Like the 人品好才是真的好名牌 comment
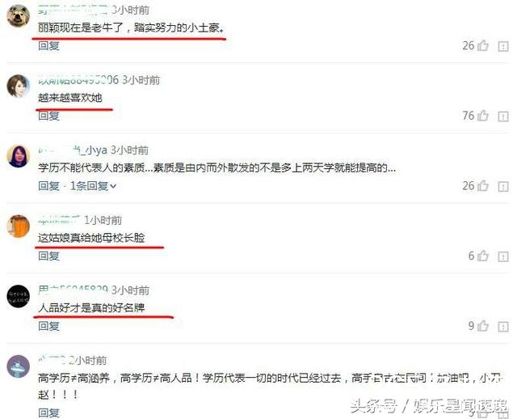Image resolution: width=517 pixels, height=419 pixels. coord(483,326)
